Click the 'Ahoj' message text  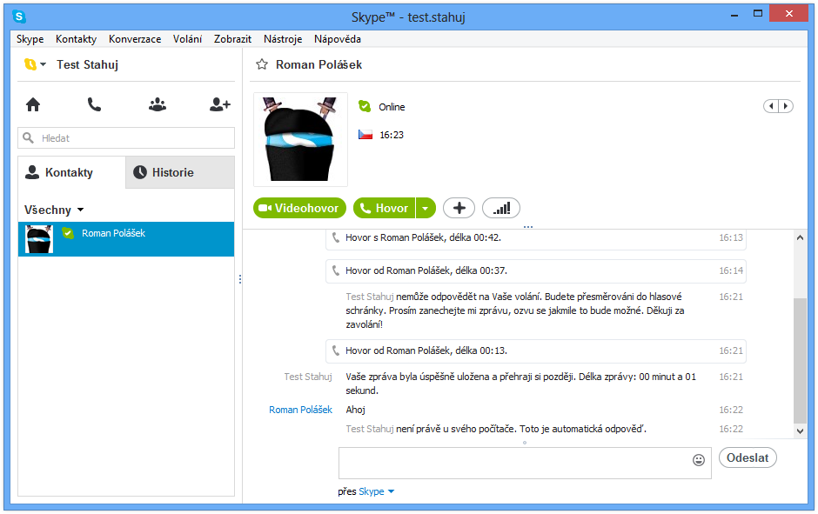(355, 410)
